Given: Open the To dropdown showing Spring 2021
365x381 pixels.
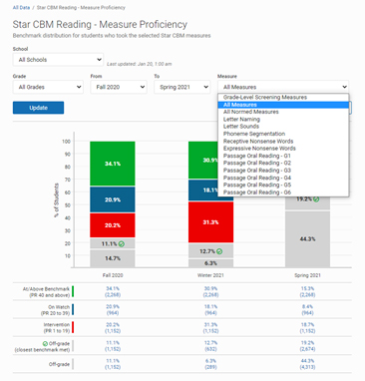Looking at the screenshot, I should [182, 87].
